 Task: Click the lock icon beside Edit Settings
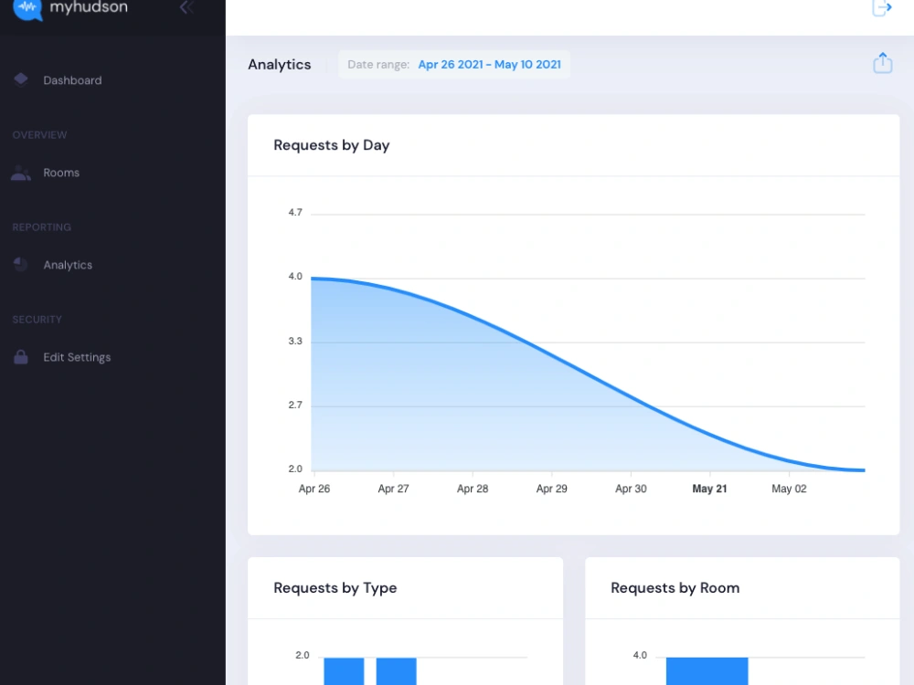tap(21, 357)
